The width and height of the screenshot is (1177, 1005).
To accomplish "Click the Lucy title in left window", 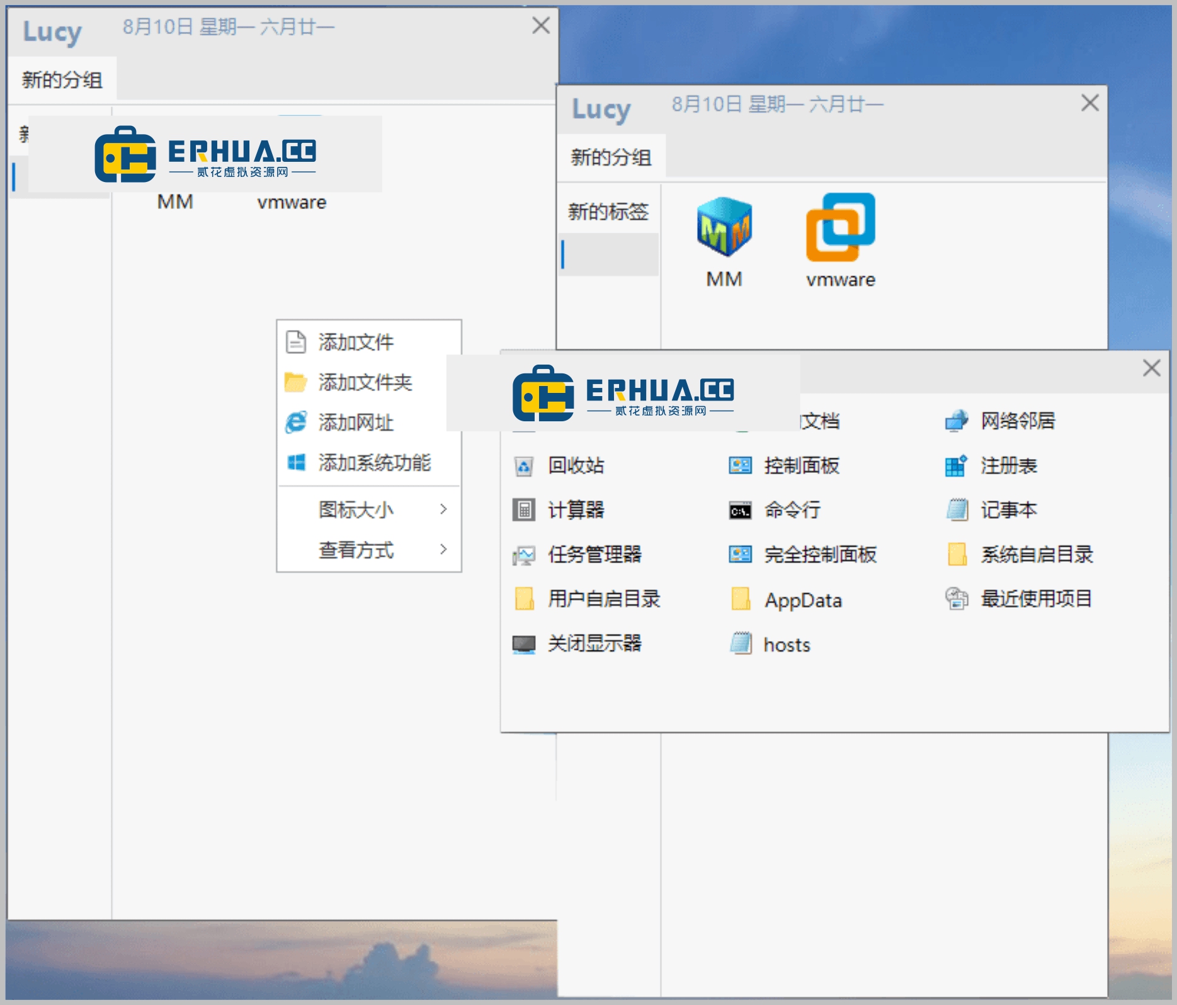I will [x=52, y=32].
